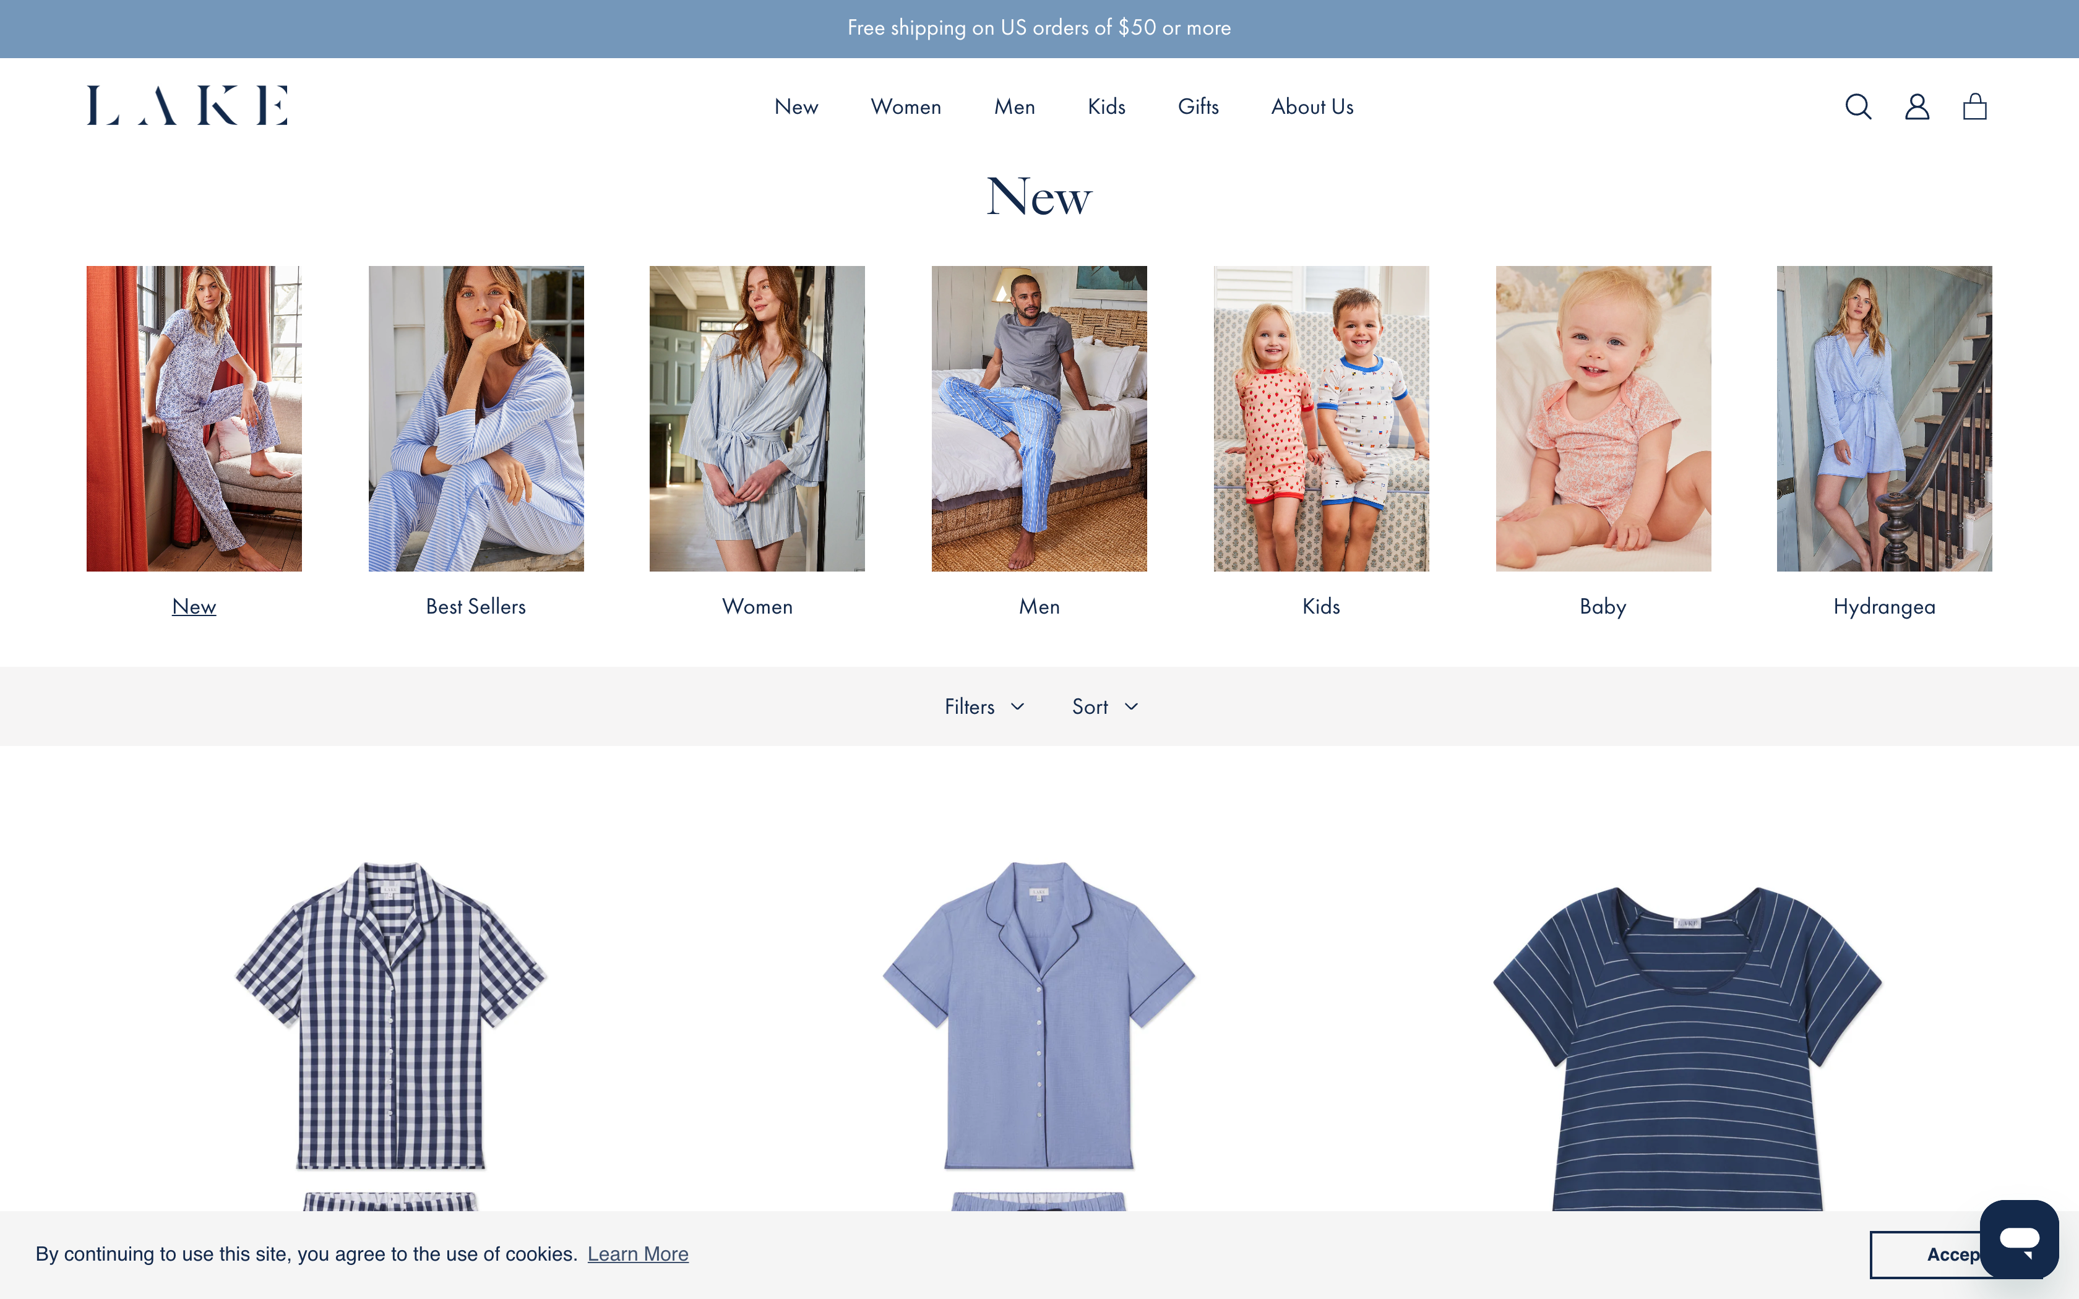Image resolution: width=2079 pixels, height=1299 pixels.
Task: Click the account profile icon
Action: click(1917, 106)
